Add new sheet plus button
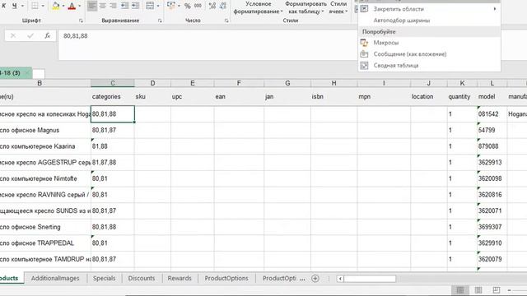This screenshot has width=527, height=296. click(315, 278)
